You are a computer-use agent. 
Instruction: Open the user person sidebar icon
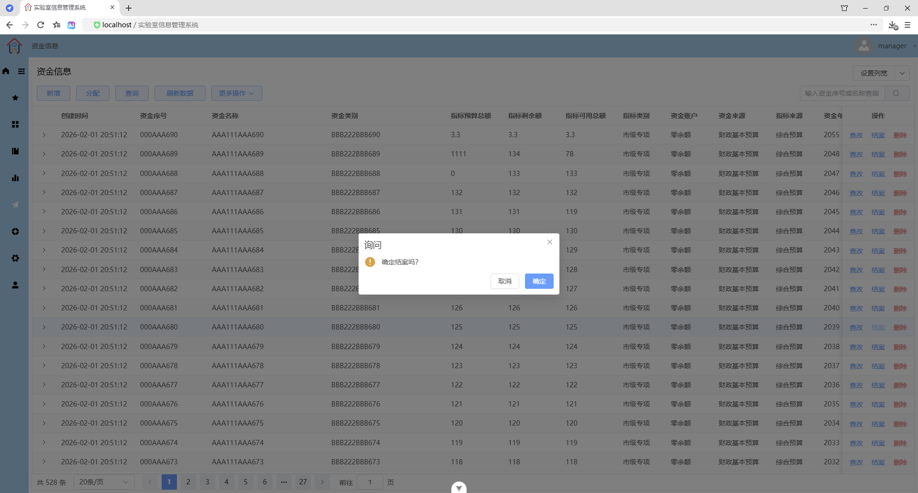(15, 285)
